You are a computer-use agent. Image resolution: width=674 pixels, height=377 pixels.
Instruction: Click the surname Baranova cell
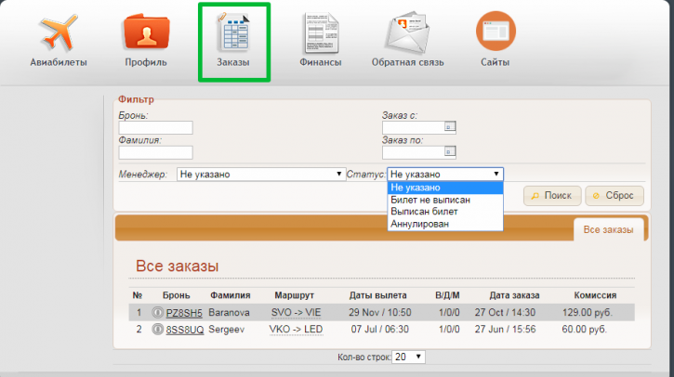coord(229,313)
